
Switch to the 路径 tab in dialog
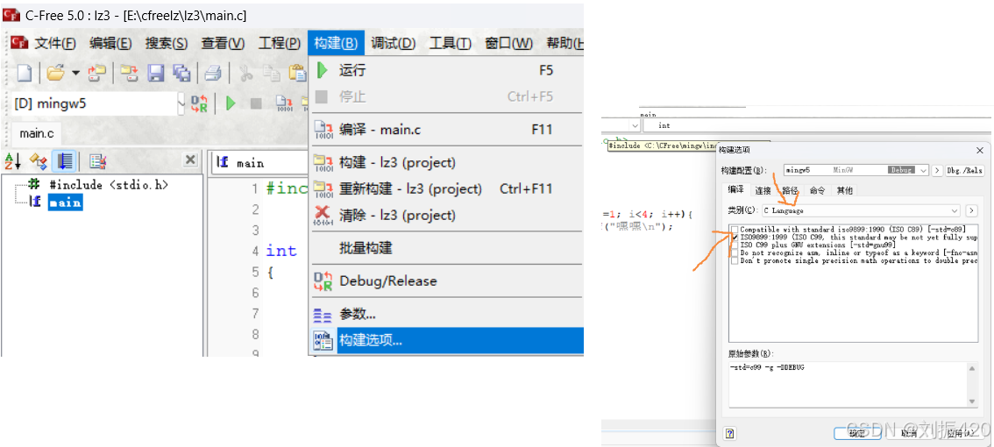point(789,190)
